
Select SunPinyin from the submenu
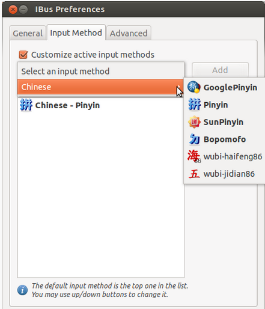coord(224,122)
